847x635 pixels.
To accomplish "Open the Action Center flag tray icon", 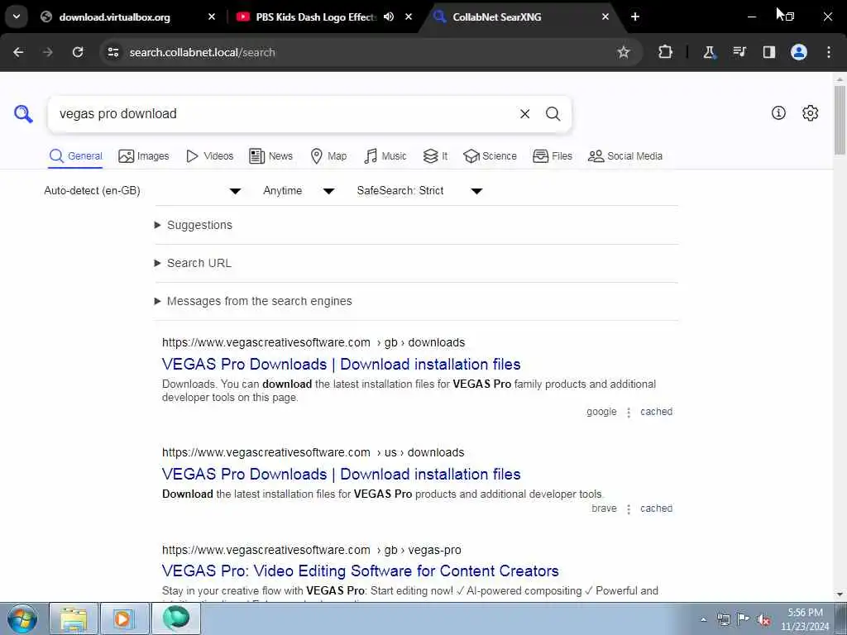I will tap(744, 619).
